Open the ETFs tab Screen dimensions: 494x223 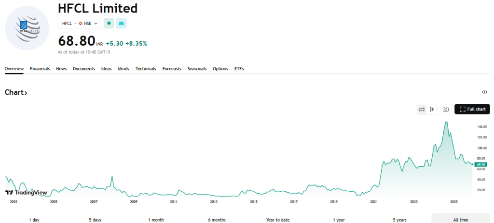pos(239,68)
